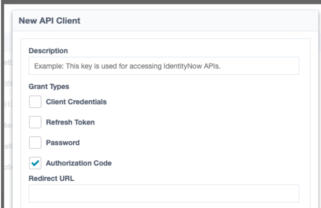321x208 pixels.
Task: Enable the Refresh Token grant type
Action: coord(35,122)
